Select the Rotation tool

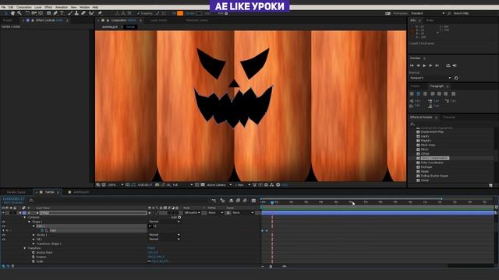coord(27,13)
